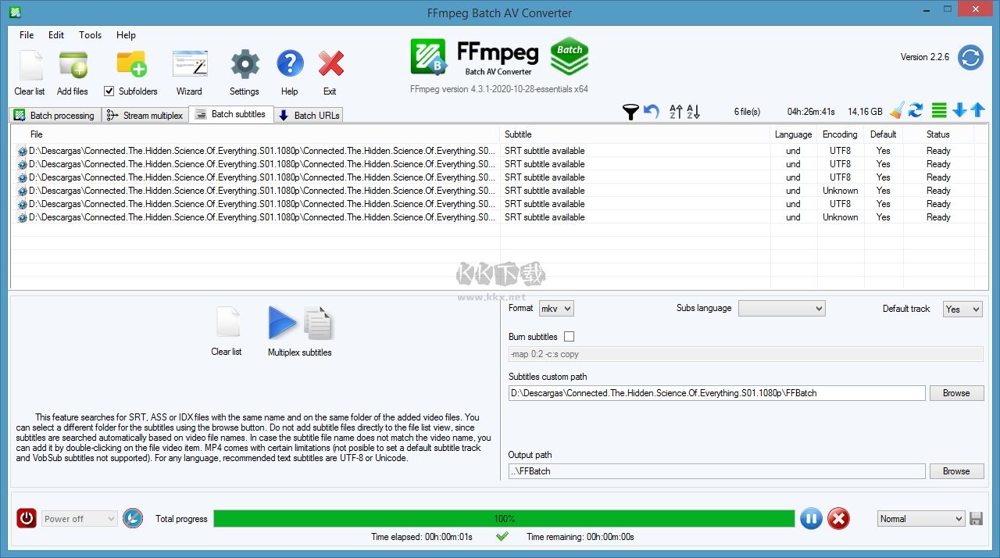Sort the file list A to Z ascending
Viewport: 1000px width, 558px height.
(677, 112)
